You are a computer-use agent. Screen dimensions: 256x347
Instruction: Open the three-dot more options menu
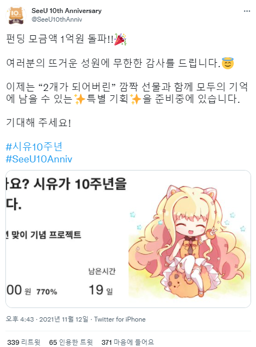(247, 11)
